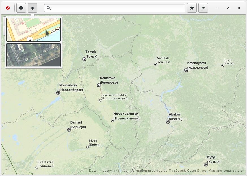Click the Novokuznetsk (Новокузнецк) label
The height and width of the screenshot is (176, 247).
[127, 116]
